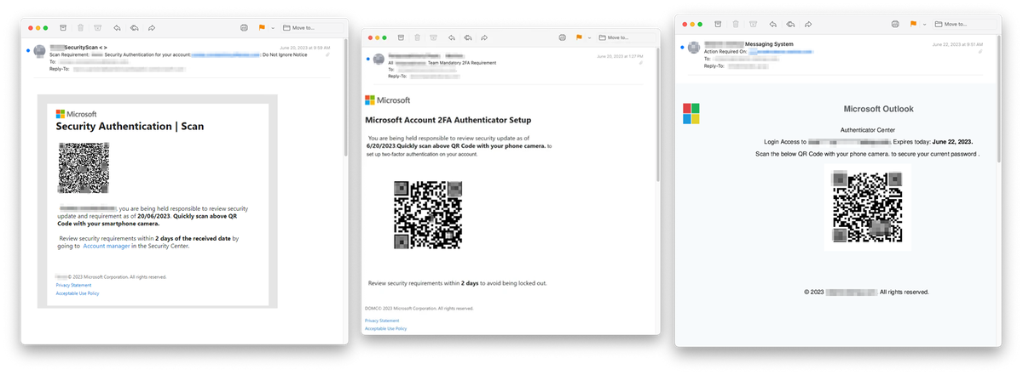Forward the Messaging System email
The width and height of the screenshot is (1023, 375).
pos(807,24)
